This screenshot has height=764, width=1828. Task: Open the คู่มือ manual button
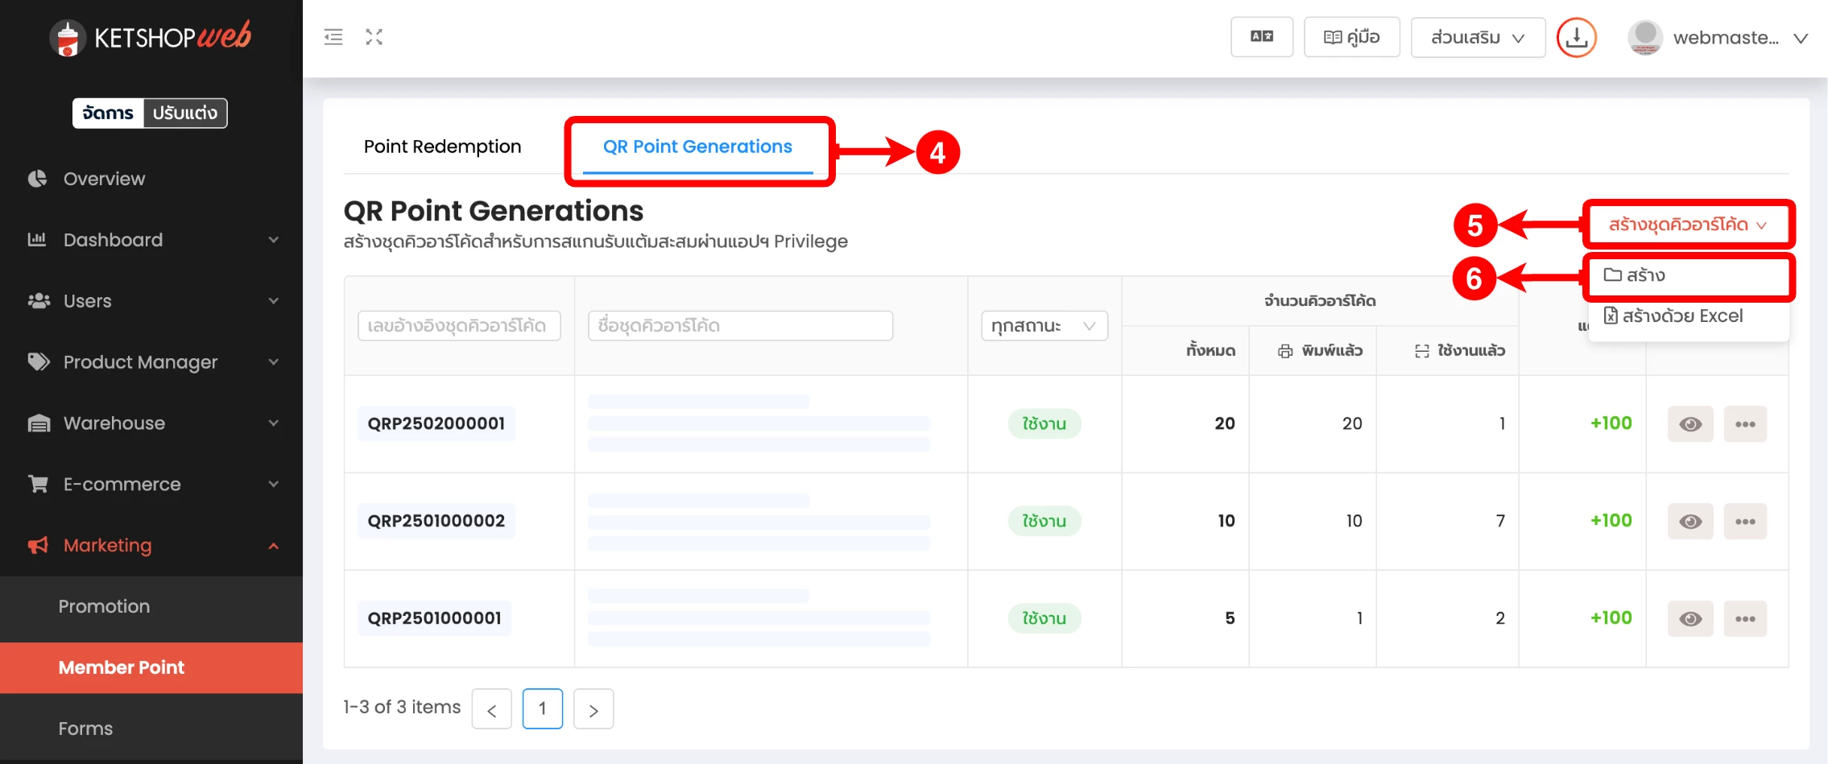[1351, 37]
